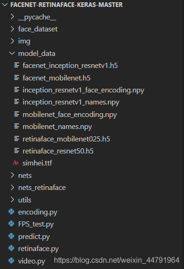Click file icon of retinaface_resnet50.h5
The image size is (184, 269).
[17, 151]
